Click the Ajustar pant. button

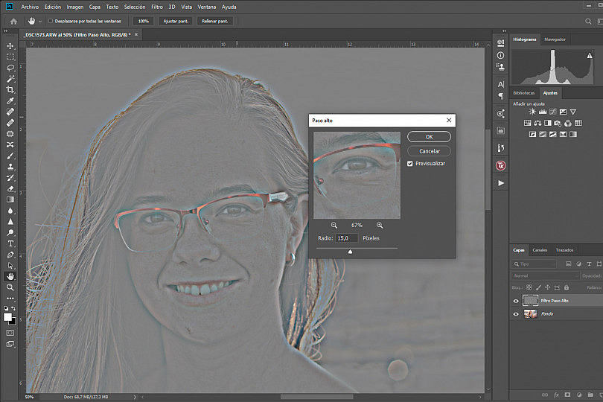tap(176, 21)
